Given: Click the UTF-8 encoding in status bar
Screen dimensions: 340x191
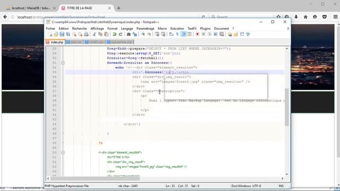Looking at the screenshot, I should [x=257, y=186].
